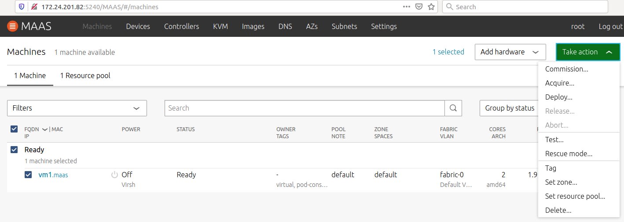Open Devices in the top navigation
The width and height of the screenshot is (624, 222).
[x=138, y=26]
